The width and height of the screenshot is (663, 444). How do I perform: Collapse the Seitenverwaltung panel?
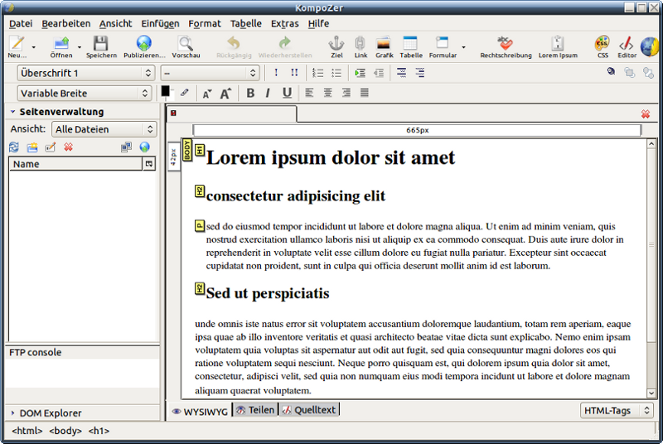click(x=12, y=112)
